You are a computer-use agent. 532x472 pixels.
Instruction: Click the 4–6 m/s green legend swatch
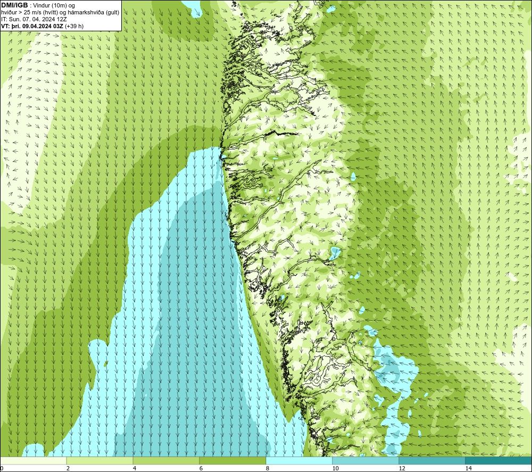tap(166, 460)
